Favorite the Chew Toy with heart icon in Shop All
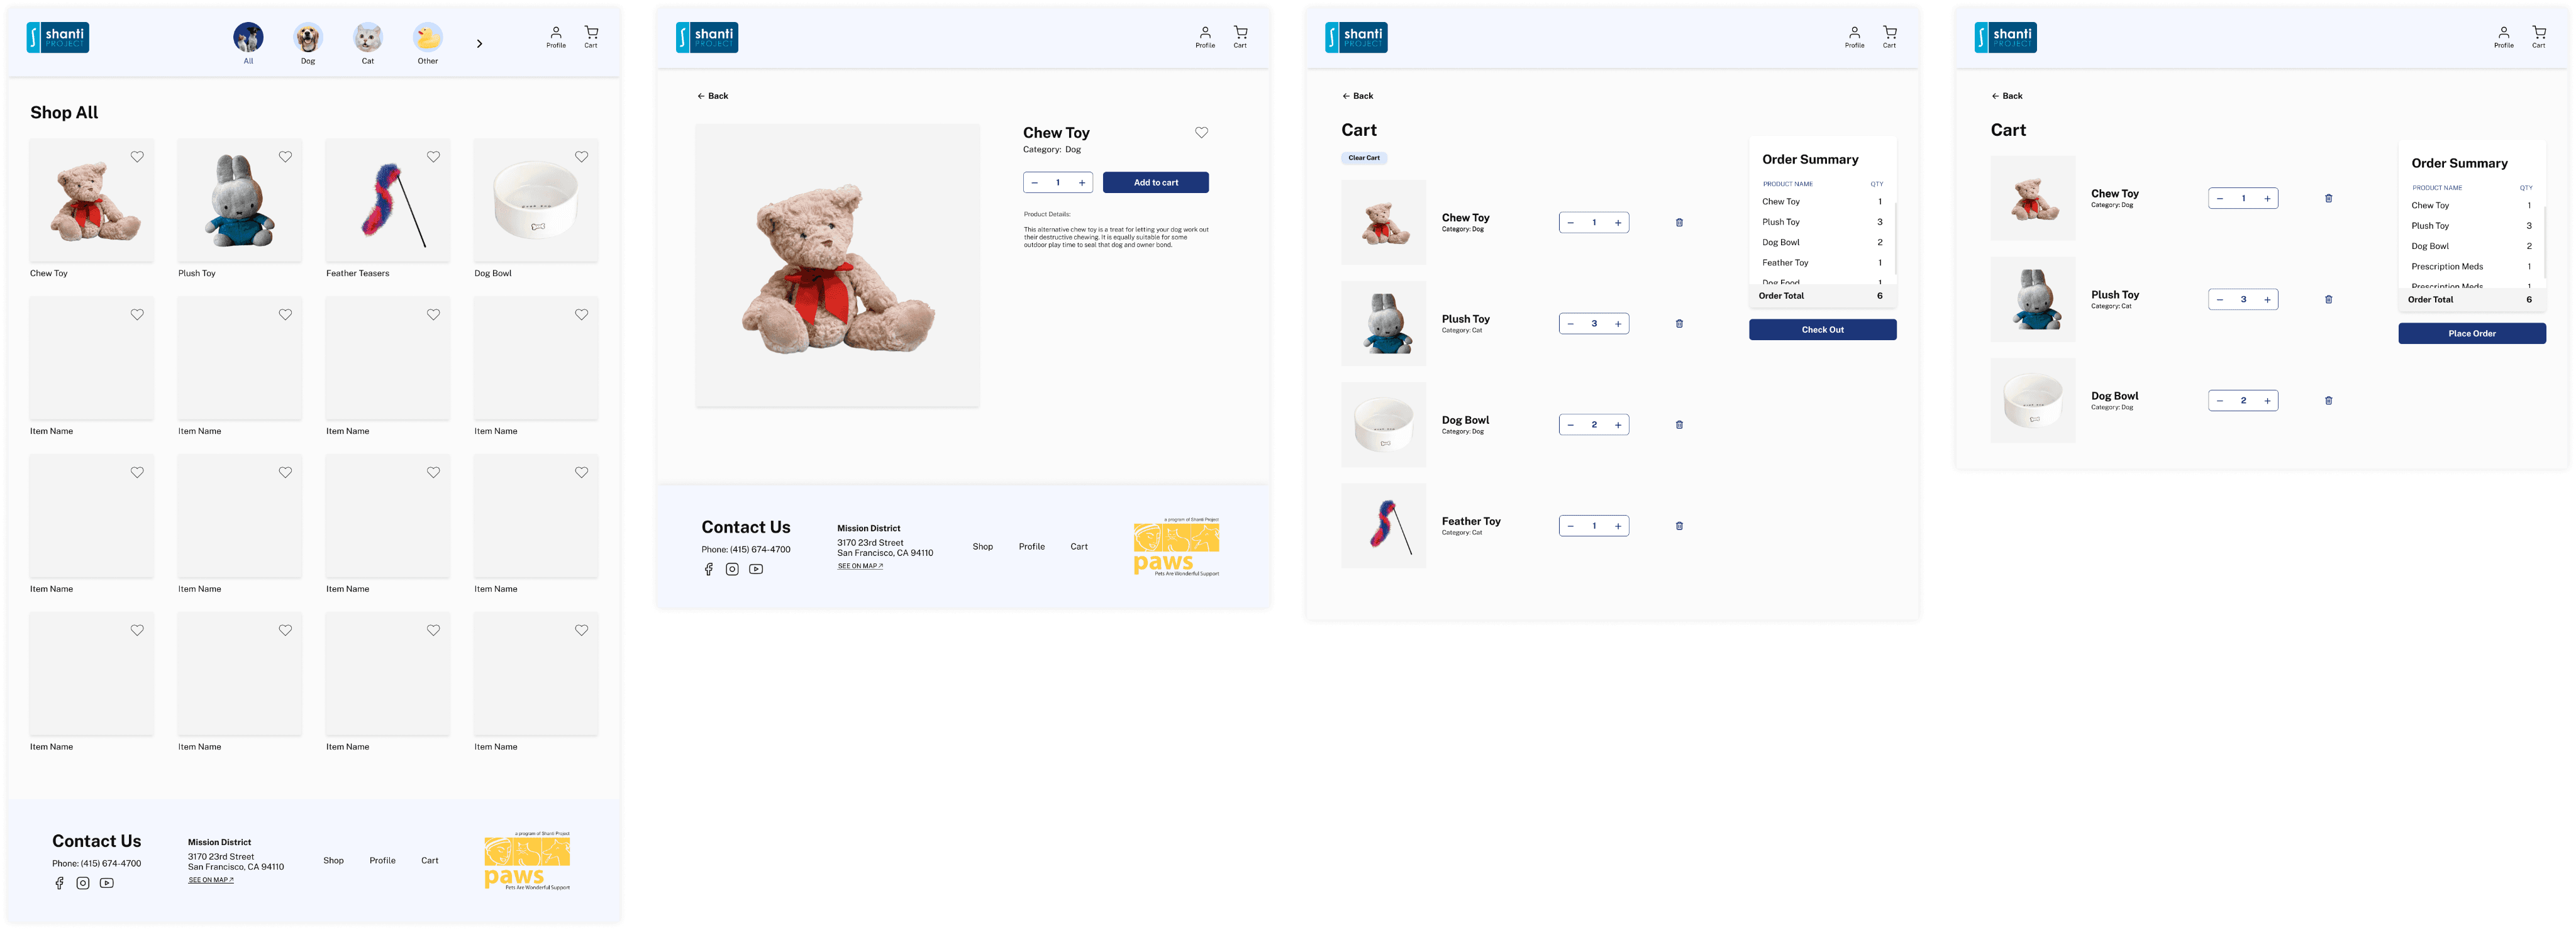2576x930 pixels. 137,156
